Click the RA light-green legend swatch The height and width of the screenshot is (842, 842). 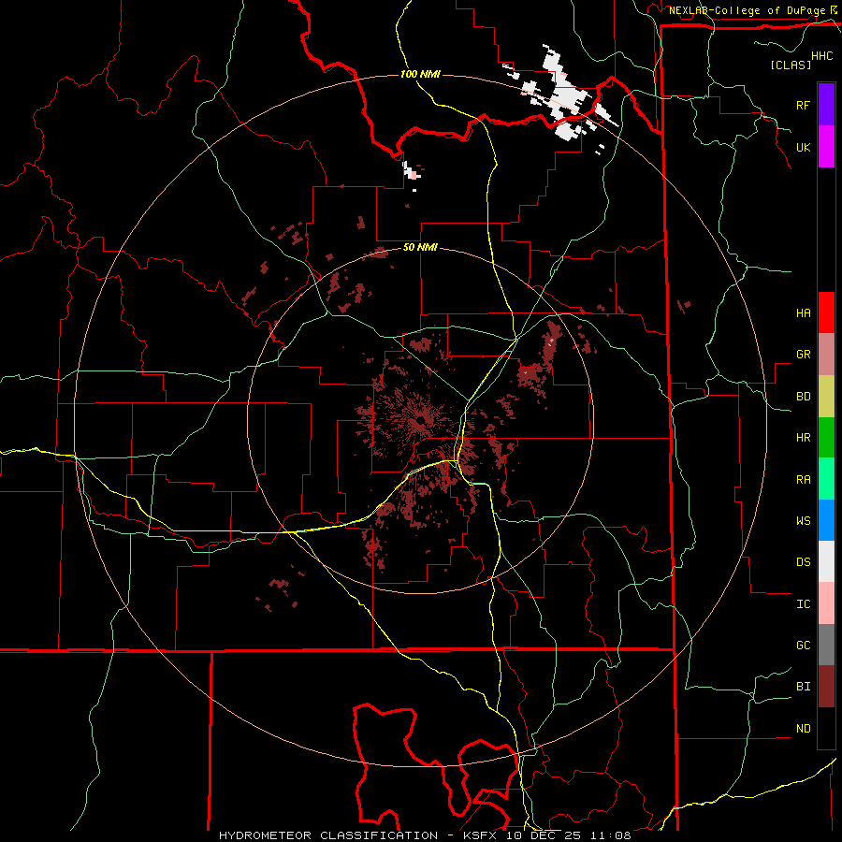tap(826, 479)
